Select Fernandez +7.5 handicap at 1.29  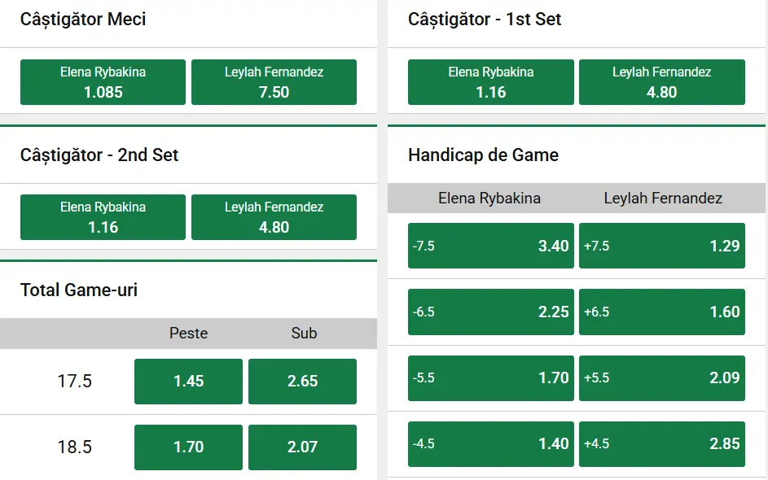point(662,246)
